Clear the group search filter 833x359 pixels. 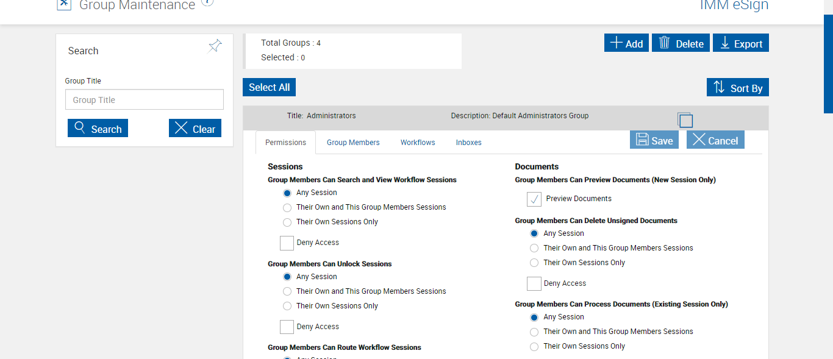(195, 129)
